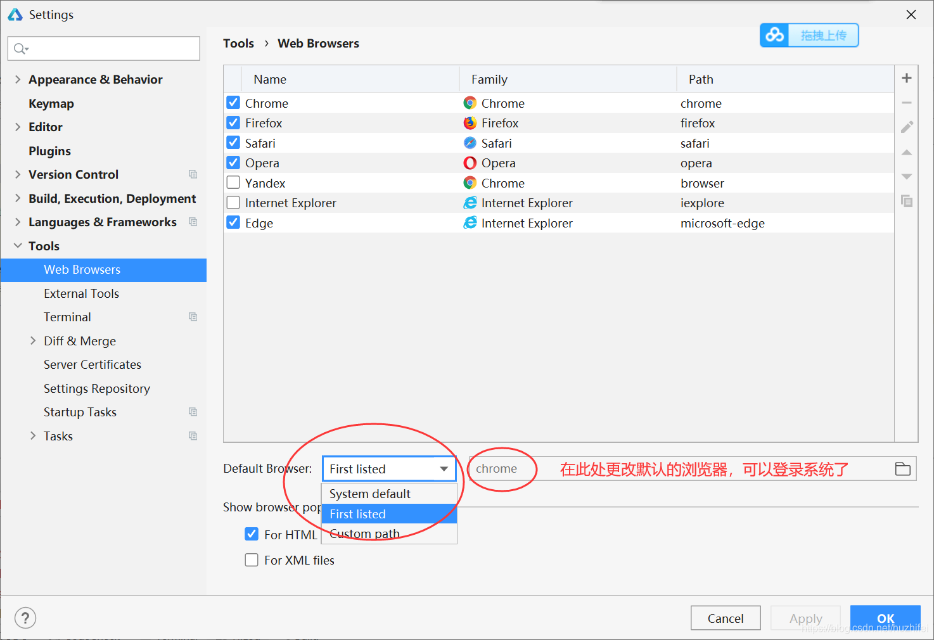Select the Terminal settings item

pyautogui.click(x=67, y=317)
